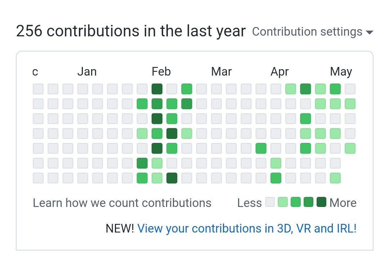
Task: Click the Feb month label
Action: pyautogui.click(x=161, y=72)
